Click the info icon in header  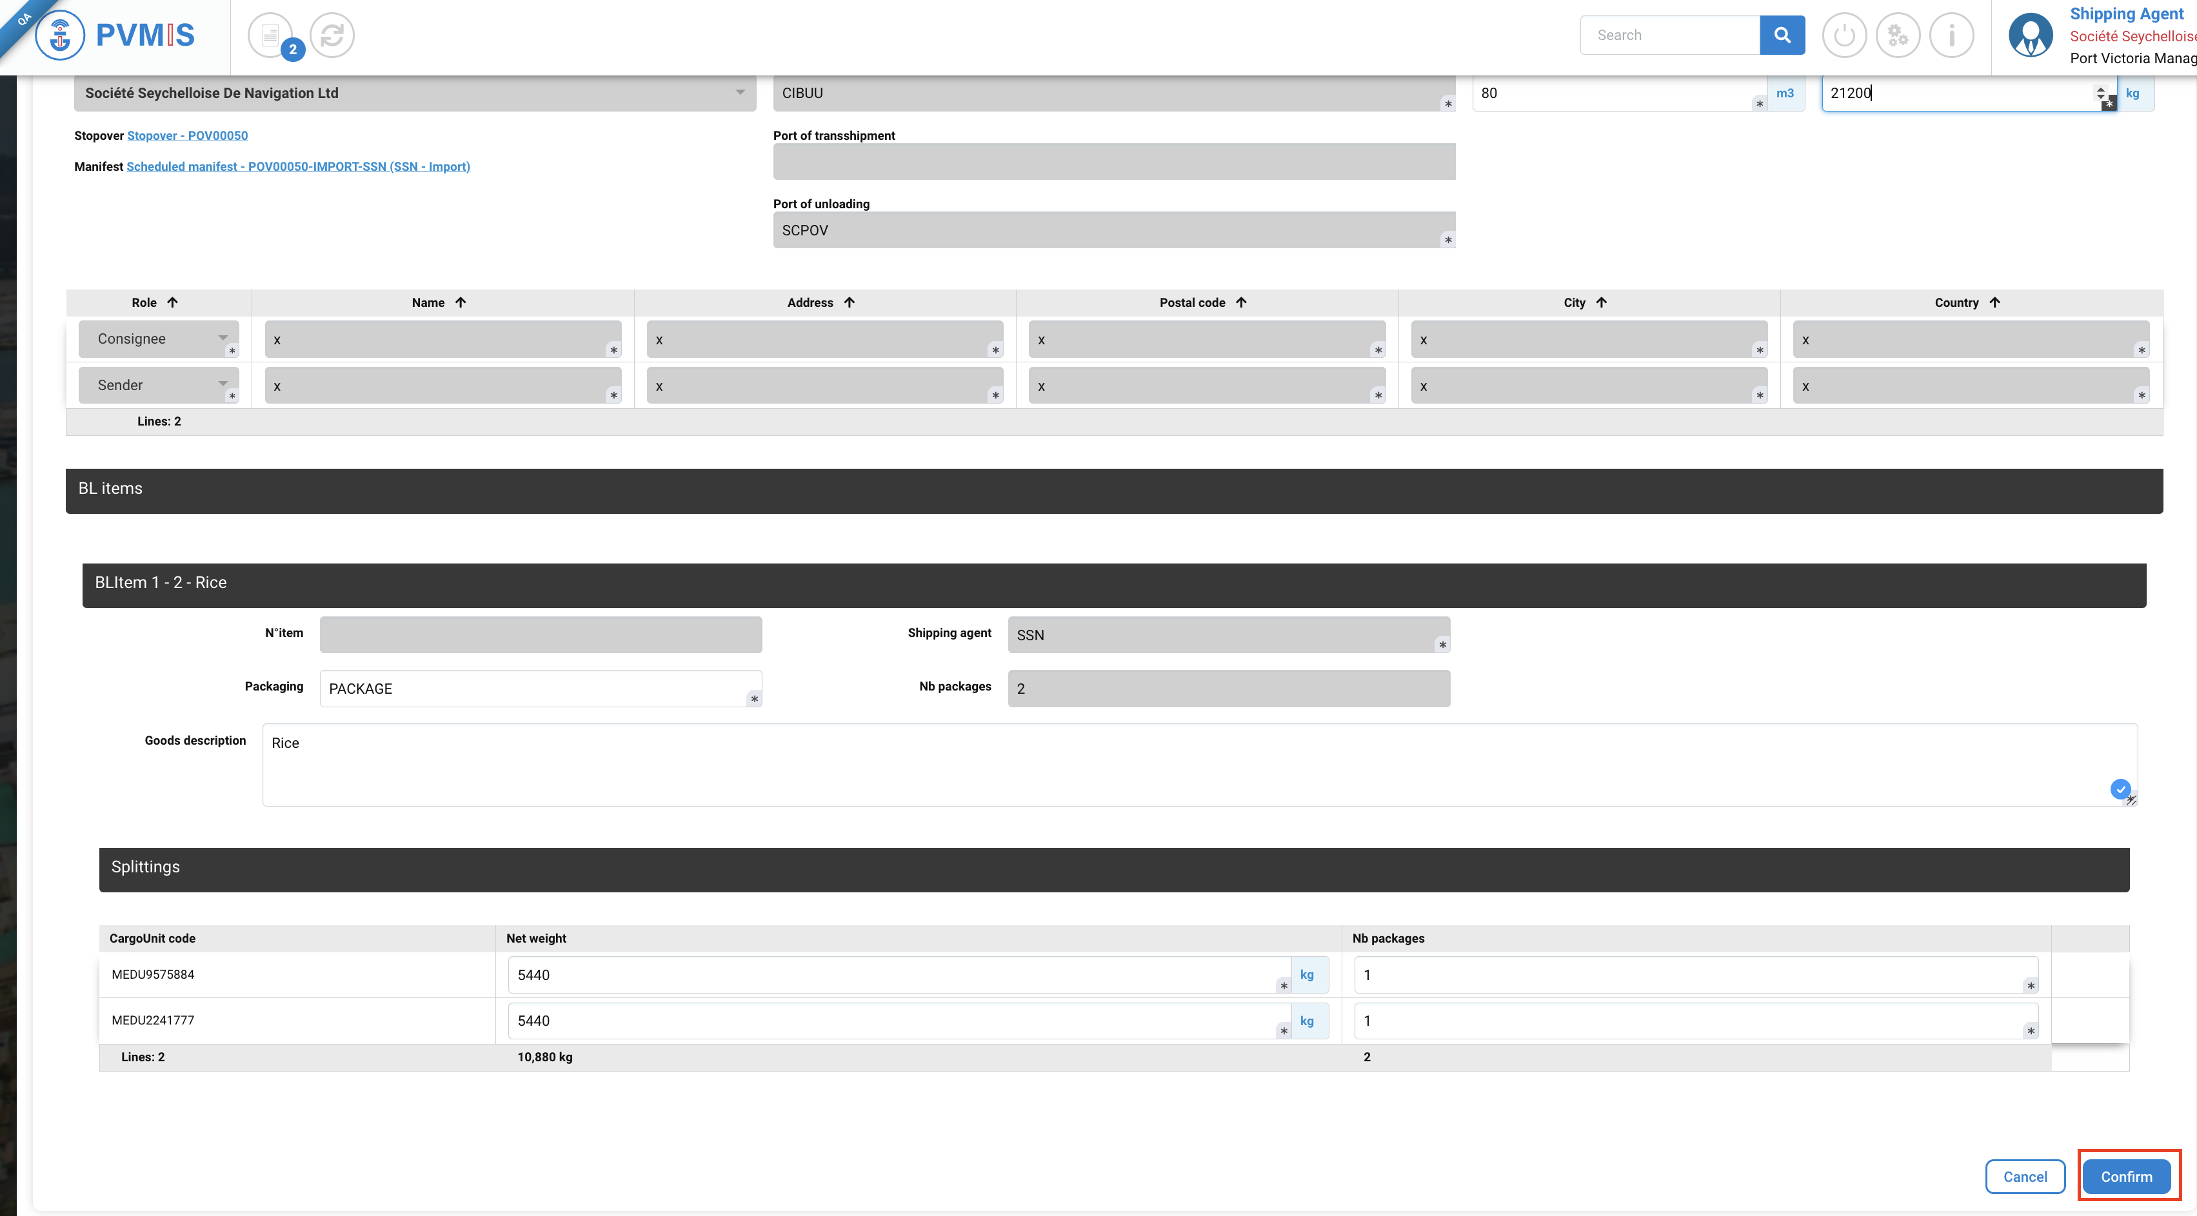point(1951,36)
